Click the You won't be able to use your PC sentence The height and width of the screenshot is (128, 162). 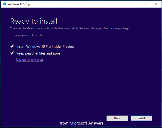point(70,28)
